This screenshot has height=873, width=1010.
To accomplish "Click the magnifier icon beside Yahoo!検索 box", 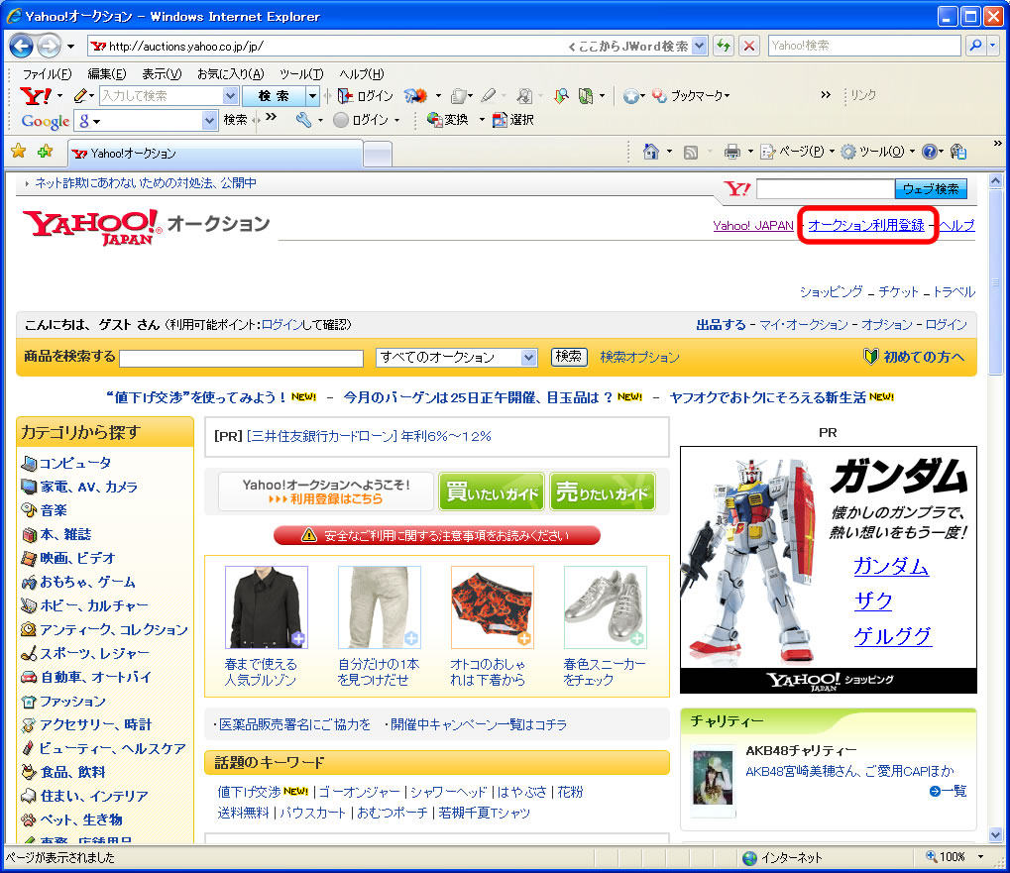I will tap(976, 46).
